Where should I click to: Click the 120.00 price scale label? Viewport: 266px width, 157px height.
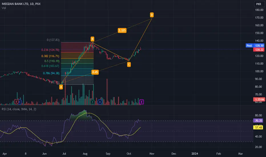[x=259, y=56]
